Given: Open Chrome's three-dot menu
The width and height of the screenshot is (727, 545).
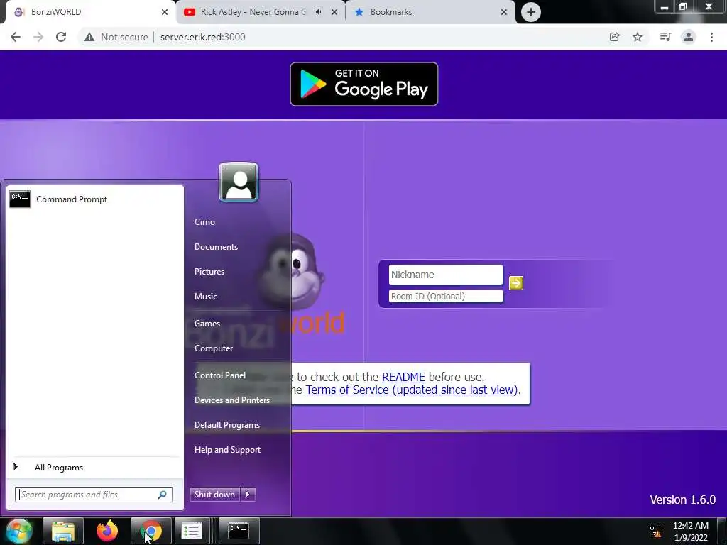Looking at the screenshot, I should tap(711, 37).
